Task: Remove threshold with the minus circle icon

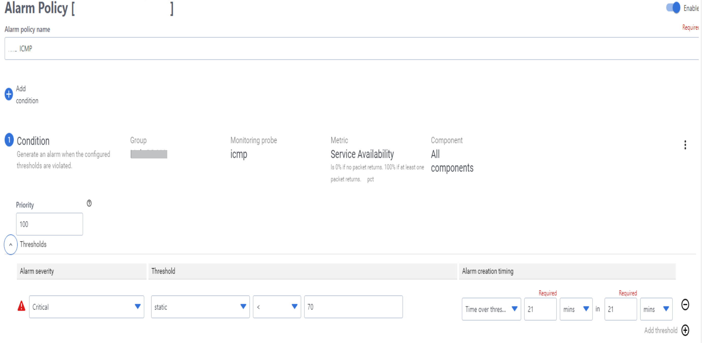Action: coord(685,305)
